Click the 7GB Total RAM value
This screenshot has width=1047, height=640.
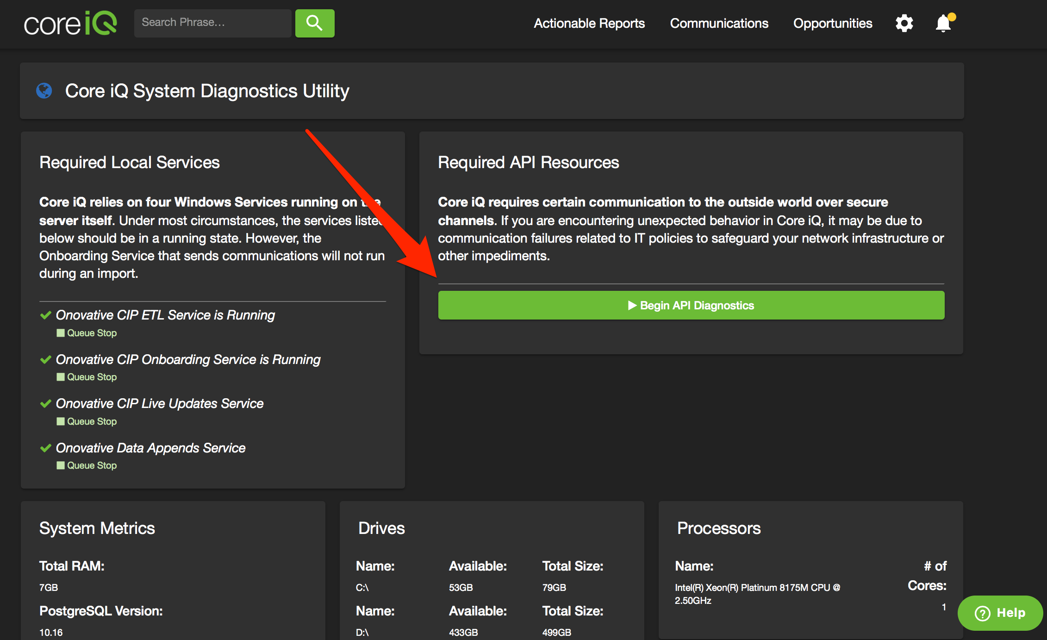(x=49, y=588)
